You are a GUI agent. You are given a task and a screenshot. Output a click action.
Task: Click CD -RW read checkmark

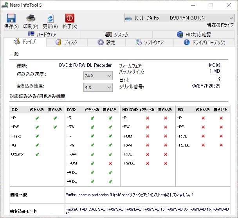tap(37, 127)
